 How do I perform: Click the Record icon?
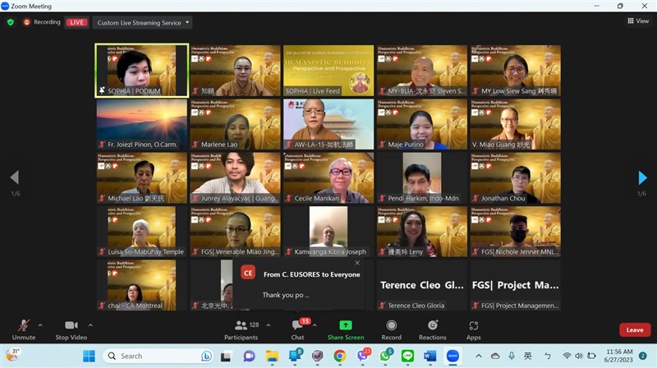392,329
